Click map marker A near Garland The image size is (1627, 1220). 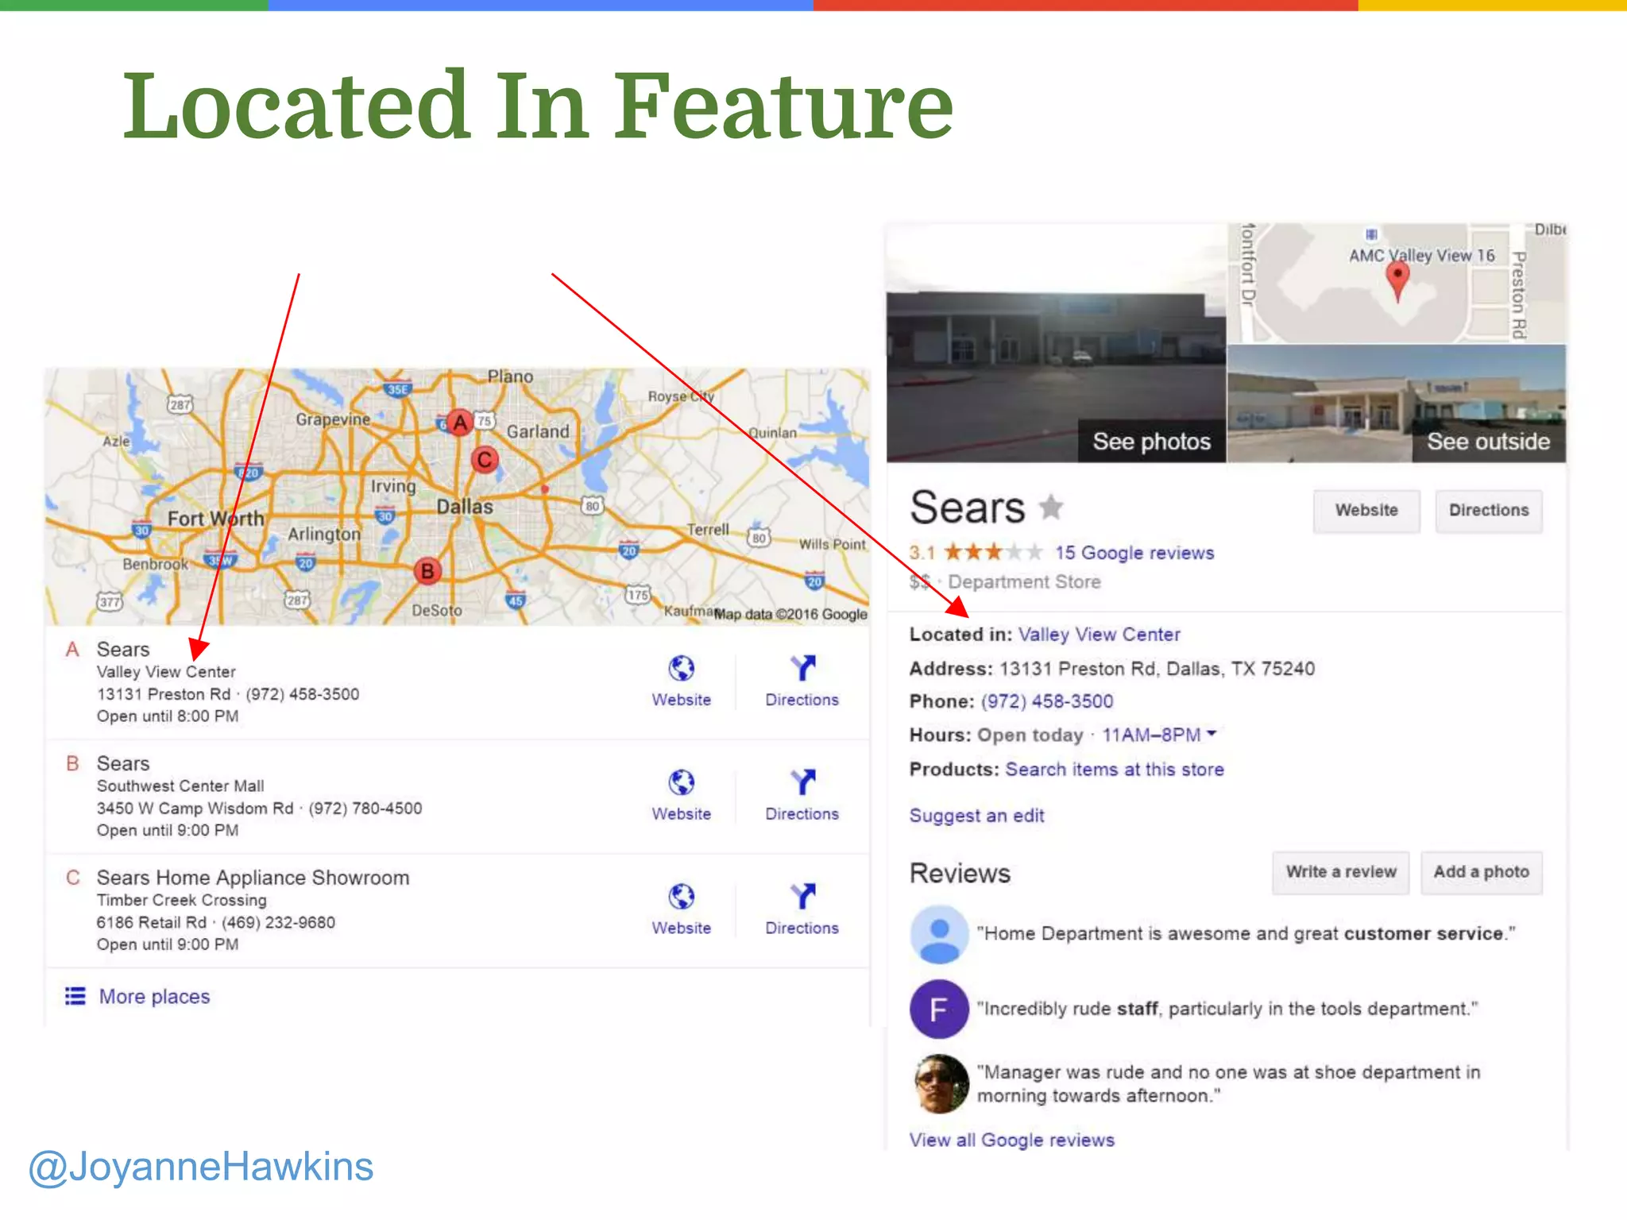[x=459, y=423]
